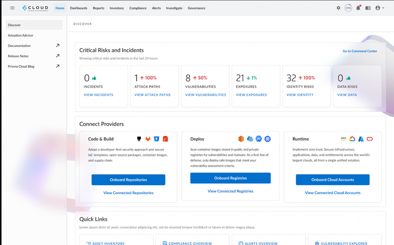394x245 pixels.
Task: Open the hamburger navigation menu
Action: (12, 8)
